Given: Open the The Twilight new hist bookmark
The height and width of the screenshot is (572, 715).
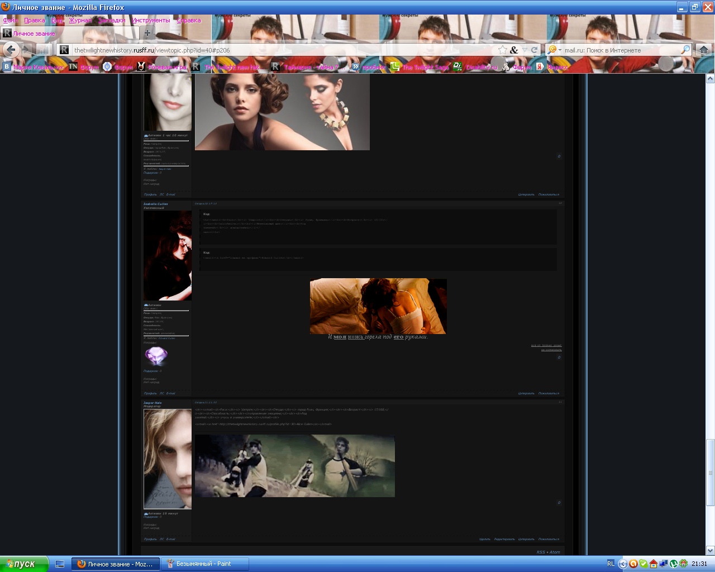Looking at the screenshot, I should [226, 67].
